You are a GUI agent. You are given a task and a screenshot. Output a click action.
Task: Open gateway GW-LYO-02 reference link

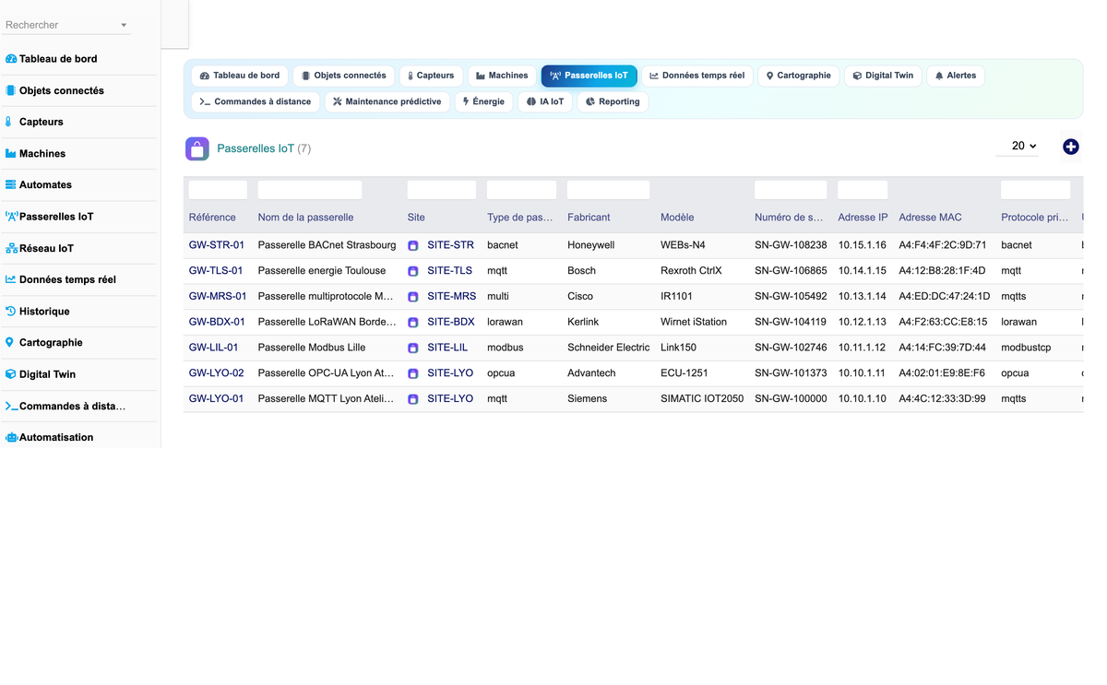(x=217, y=373)
